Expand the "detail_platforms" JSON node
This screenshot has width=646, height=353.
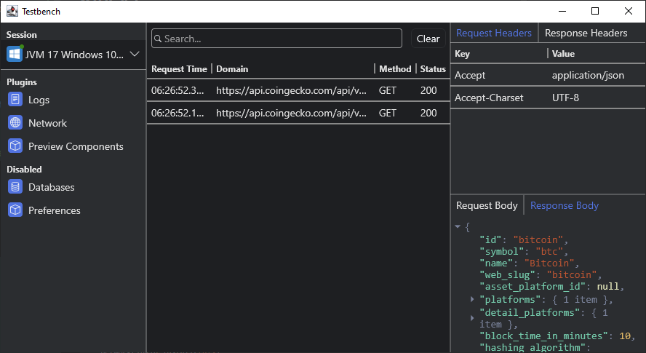(x=473, y=318)
